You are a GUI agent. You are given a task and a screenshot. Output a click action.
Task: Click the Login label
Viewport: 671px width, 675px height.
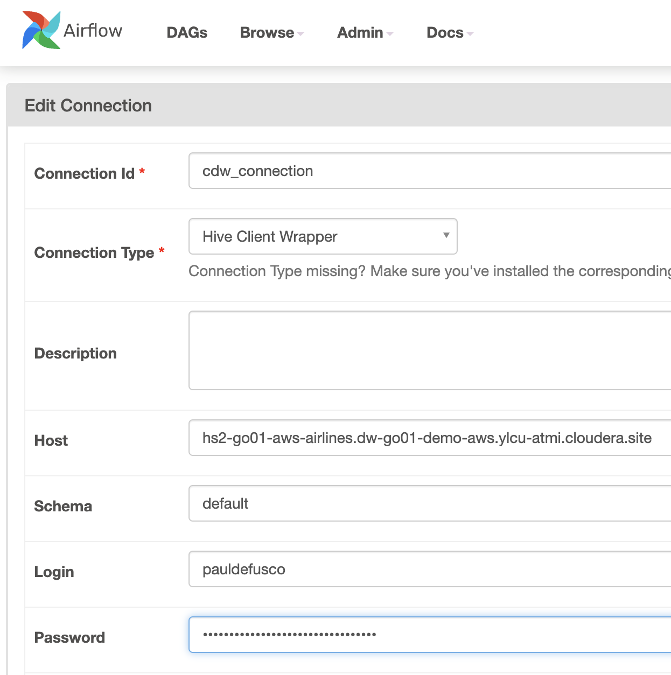tap(54, 572)
